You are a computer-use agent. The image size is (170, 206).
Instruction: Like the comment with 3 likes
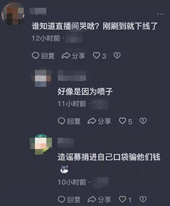[x=97, y=55]
